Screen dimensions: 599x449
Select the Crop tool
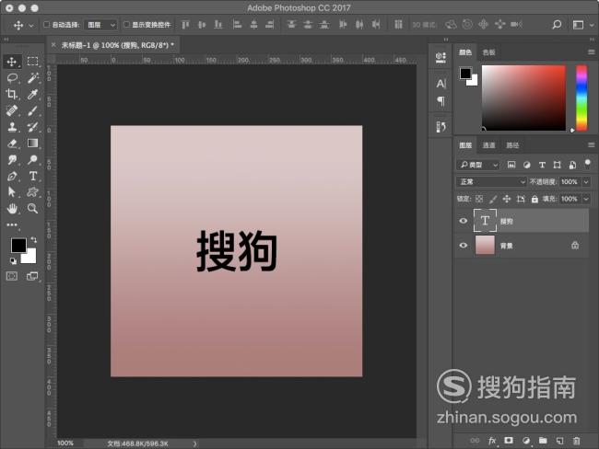12,94
